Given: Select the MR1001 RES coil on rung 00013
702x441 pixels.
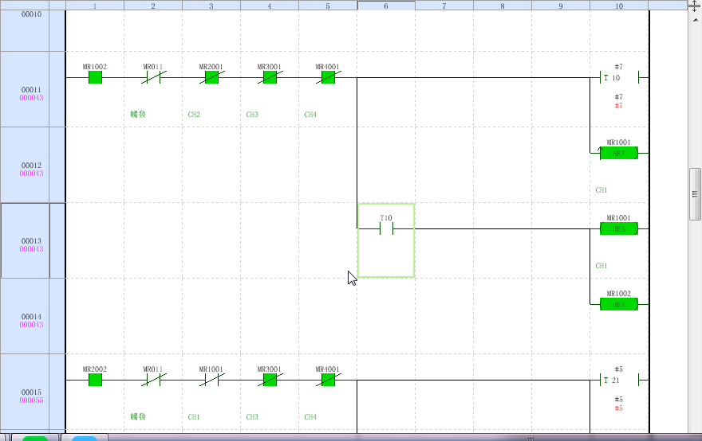Looking at the screenshot, I should tap(618, 229).
